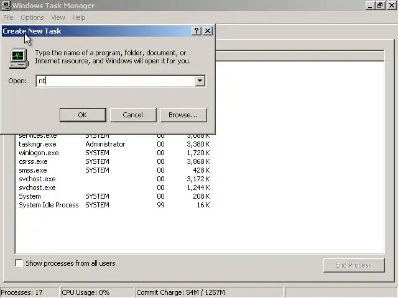The image size is (398, 298).
Task: Click the 3,868 K memory value of csrss.exe
Action: tap(198, 161)
